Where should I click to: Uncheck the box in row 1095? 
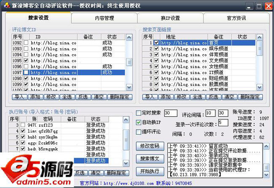(x=26, y=60)
